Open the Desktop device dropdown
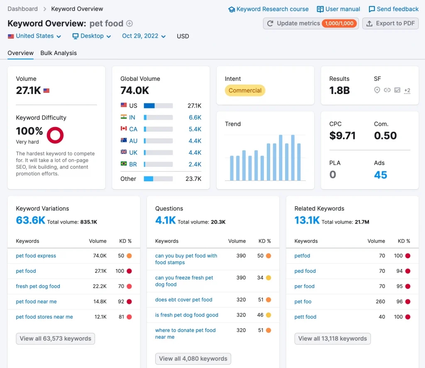The image size is (425, 368). 92,36
